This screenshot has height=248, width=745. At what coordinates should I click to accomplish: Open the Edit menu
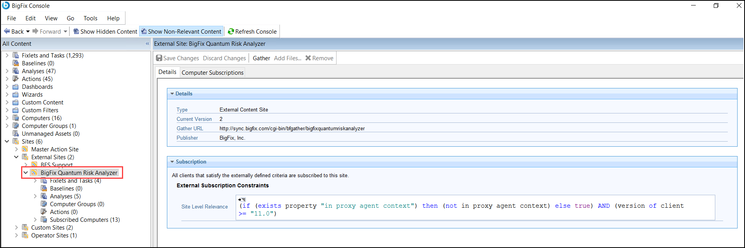(x=30, y=18)
